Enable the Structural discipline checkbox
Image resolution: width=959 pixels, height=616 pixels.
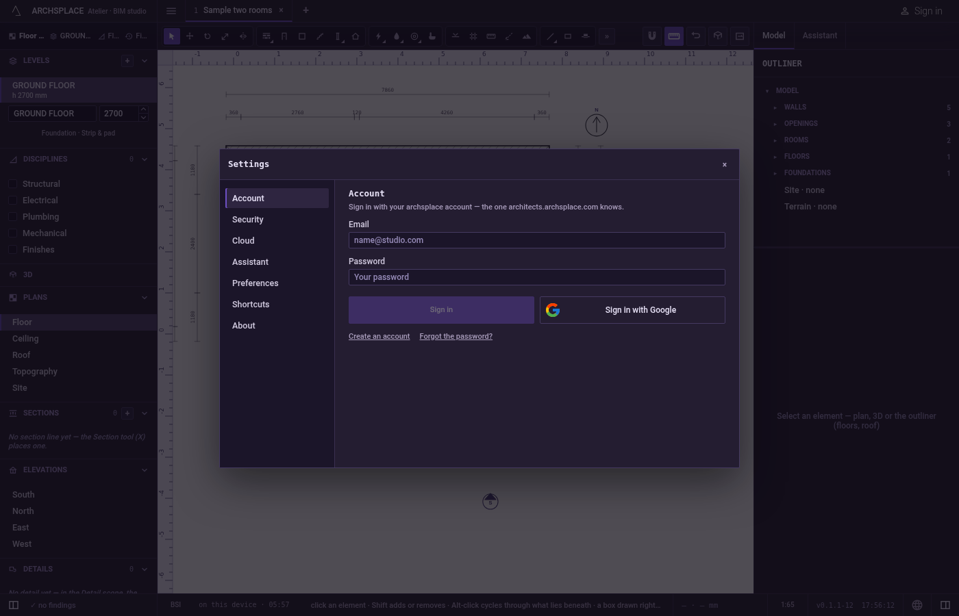point(12,184)
